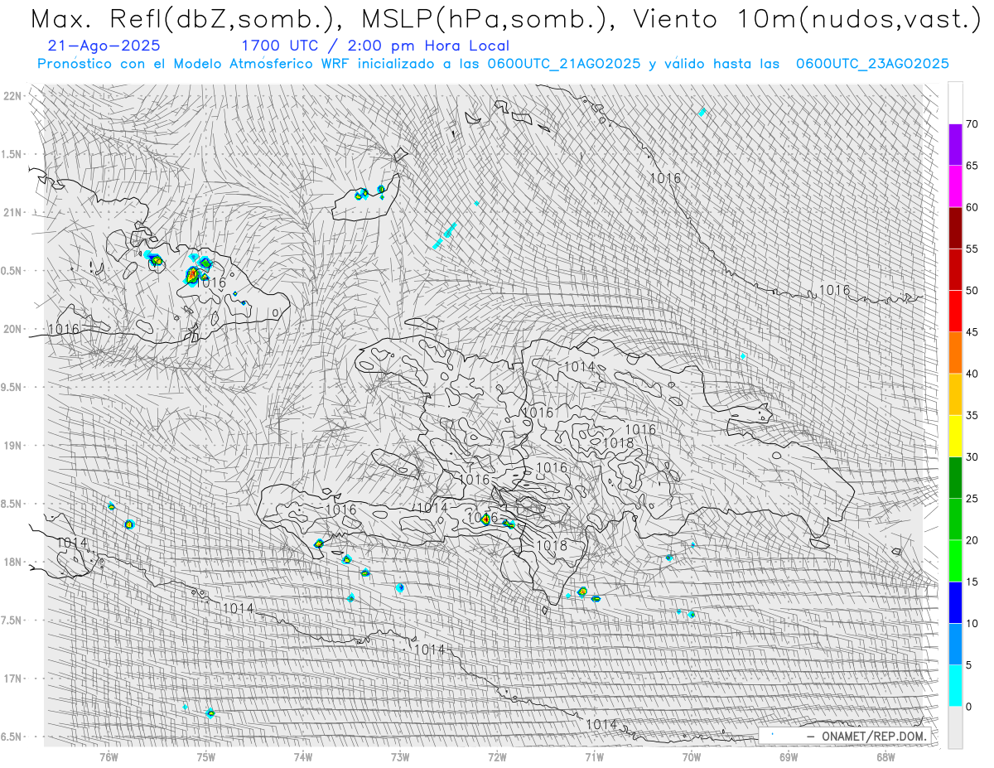Screen dimensions: 994x768
Task: Click the date label '21-Ago-2025'
Action: tap(104, 46)
